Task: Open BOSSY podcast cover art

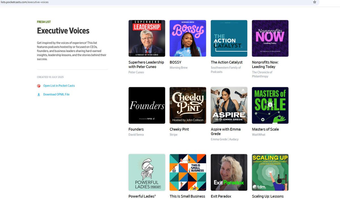Action: pyautogui.click(x=188, y=38)
